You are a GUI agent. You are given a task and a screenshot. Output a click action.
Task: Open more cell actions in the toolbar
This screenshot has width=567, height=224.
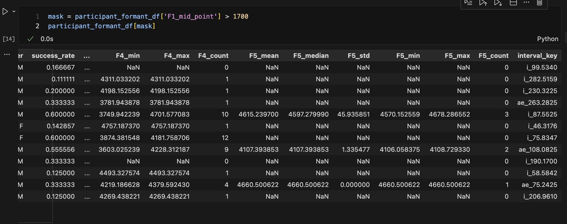(526, 2)
